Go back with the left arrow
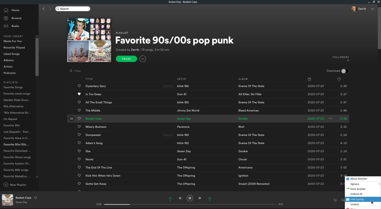Viewport: 381px width, 209px height. click(x=44, y=9)
